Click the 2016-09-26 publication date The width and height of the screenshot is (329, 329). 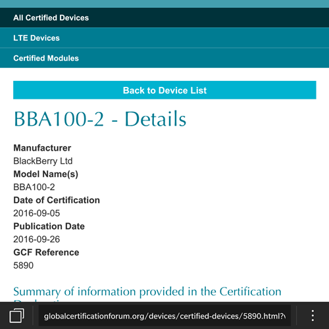[x=37, y=240]
